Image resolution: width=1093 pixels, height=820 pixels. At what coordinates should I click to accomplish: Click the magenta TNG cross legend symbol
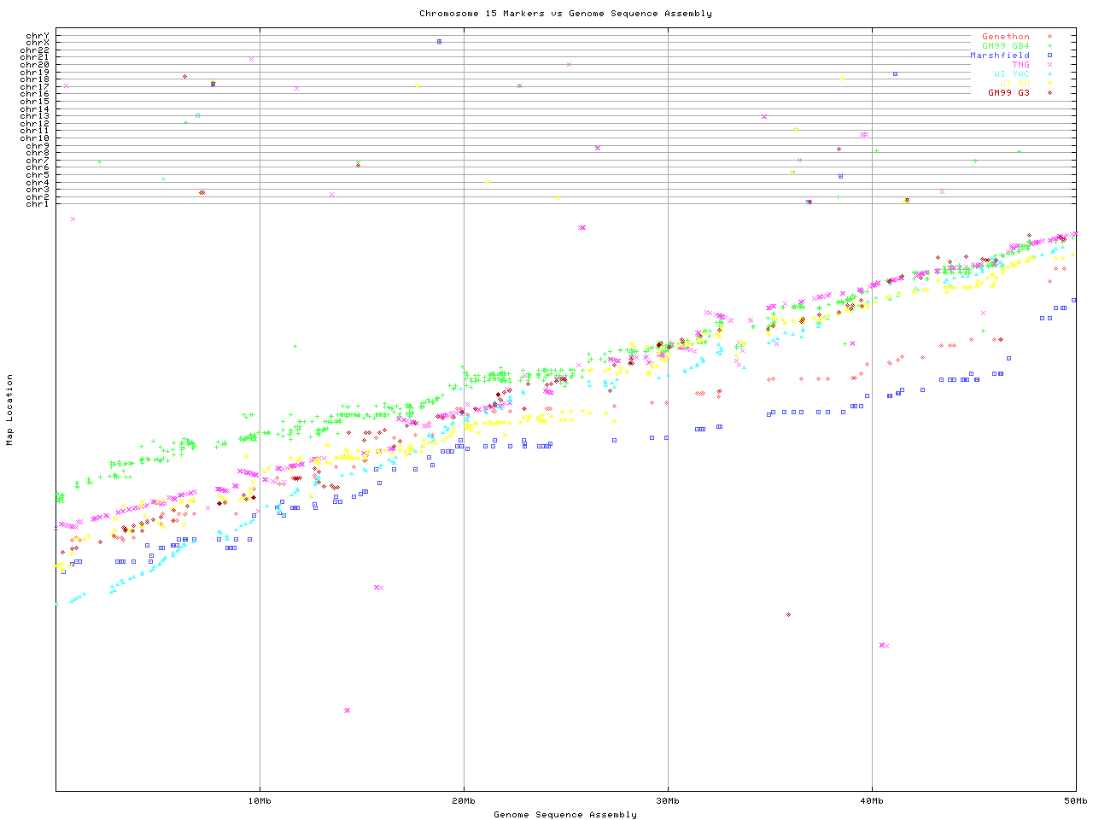pos(1049,65)
